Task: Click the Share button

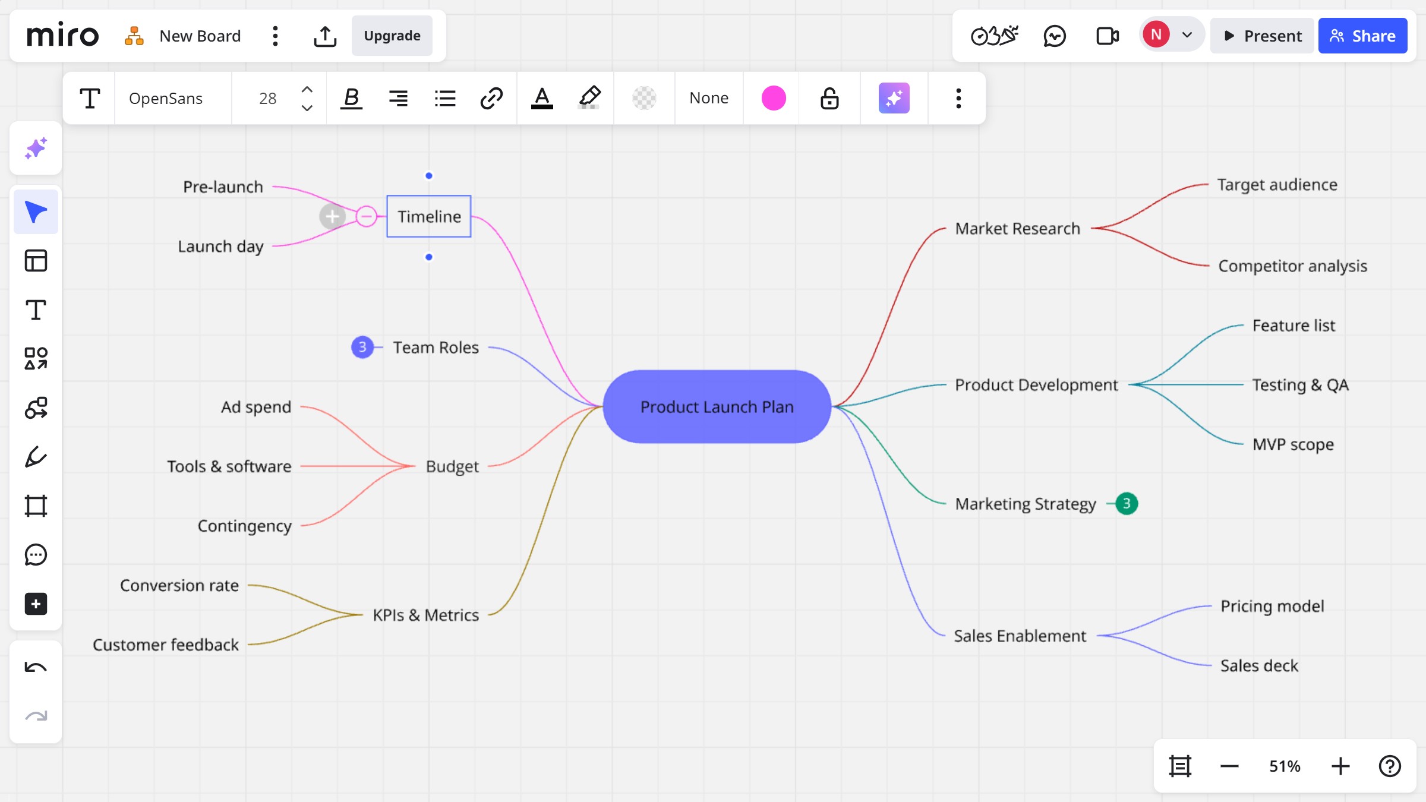Action: pyautogui.click(x=1362, y=36)
